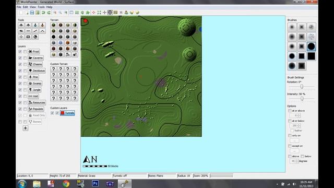The width and height of the screenshot is (334, 188).
Task: Enable the 'at or above' option checkbox
Action: (x=290, y=111)
